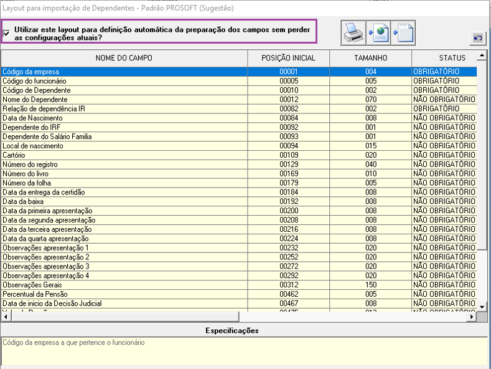The height and width of the screenshot is (369, 491).
Task: Select row 'Observações apresentação 2'
Action: [239, 257]
